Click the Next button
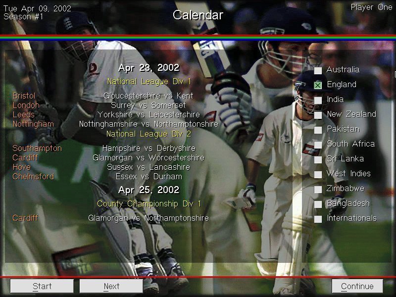 tap(111, 286)
